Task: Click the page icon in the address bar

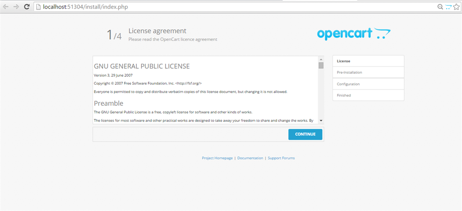Action: [39, 7]
